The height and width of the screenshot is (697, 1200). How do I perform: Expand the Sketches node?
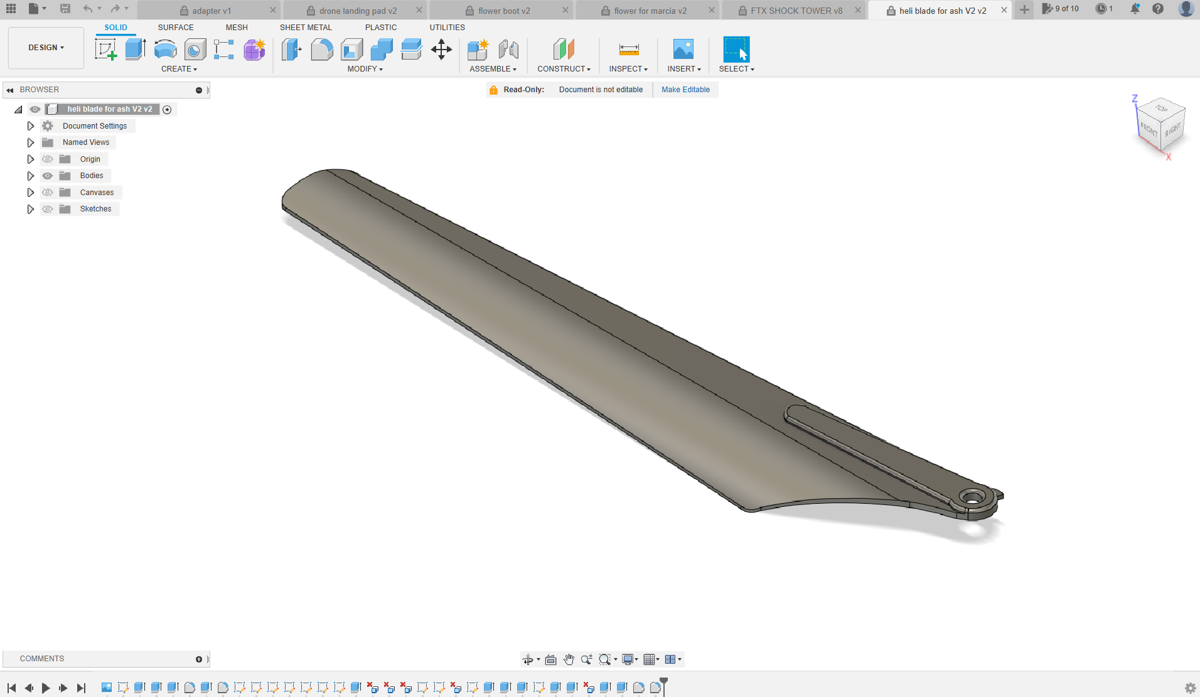click(30, 209)
